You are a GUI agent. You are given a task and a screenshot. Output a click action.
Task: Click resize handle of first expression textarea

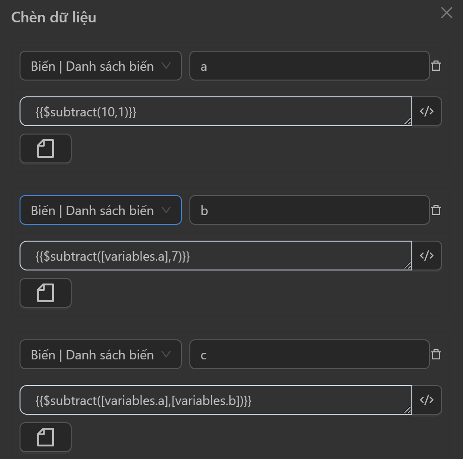[x=408, y=121]
